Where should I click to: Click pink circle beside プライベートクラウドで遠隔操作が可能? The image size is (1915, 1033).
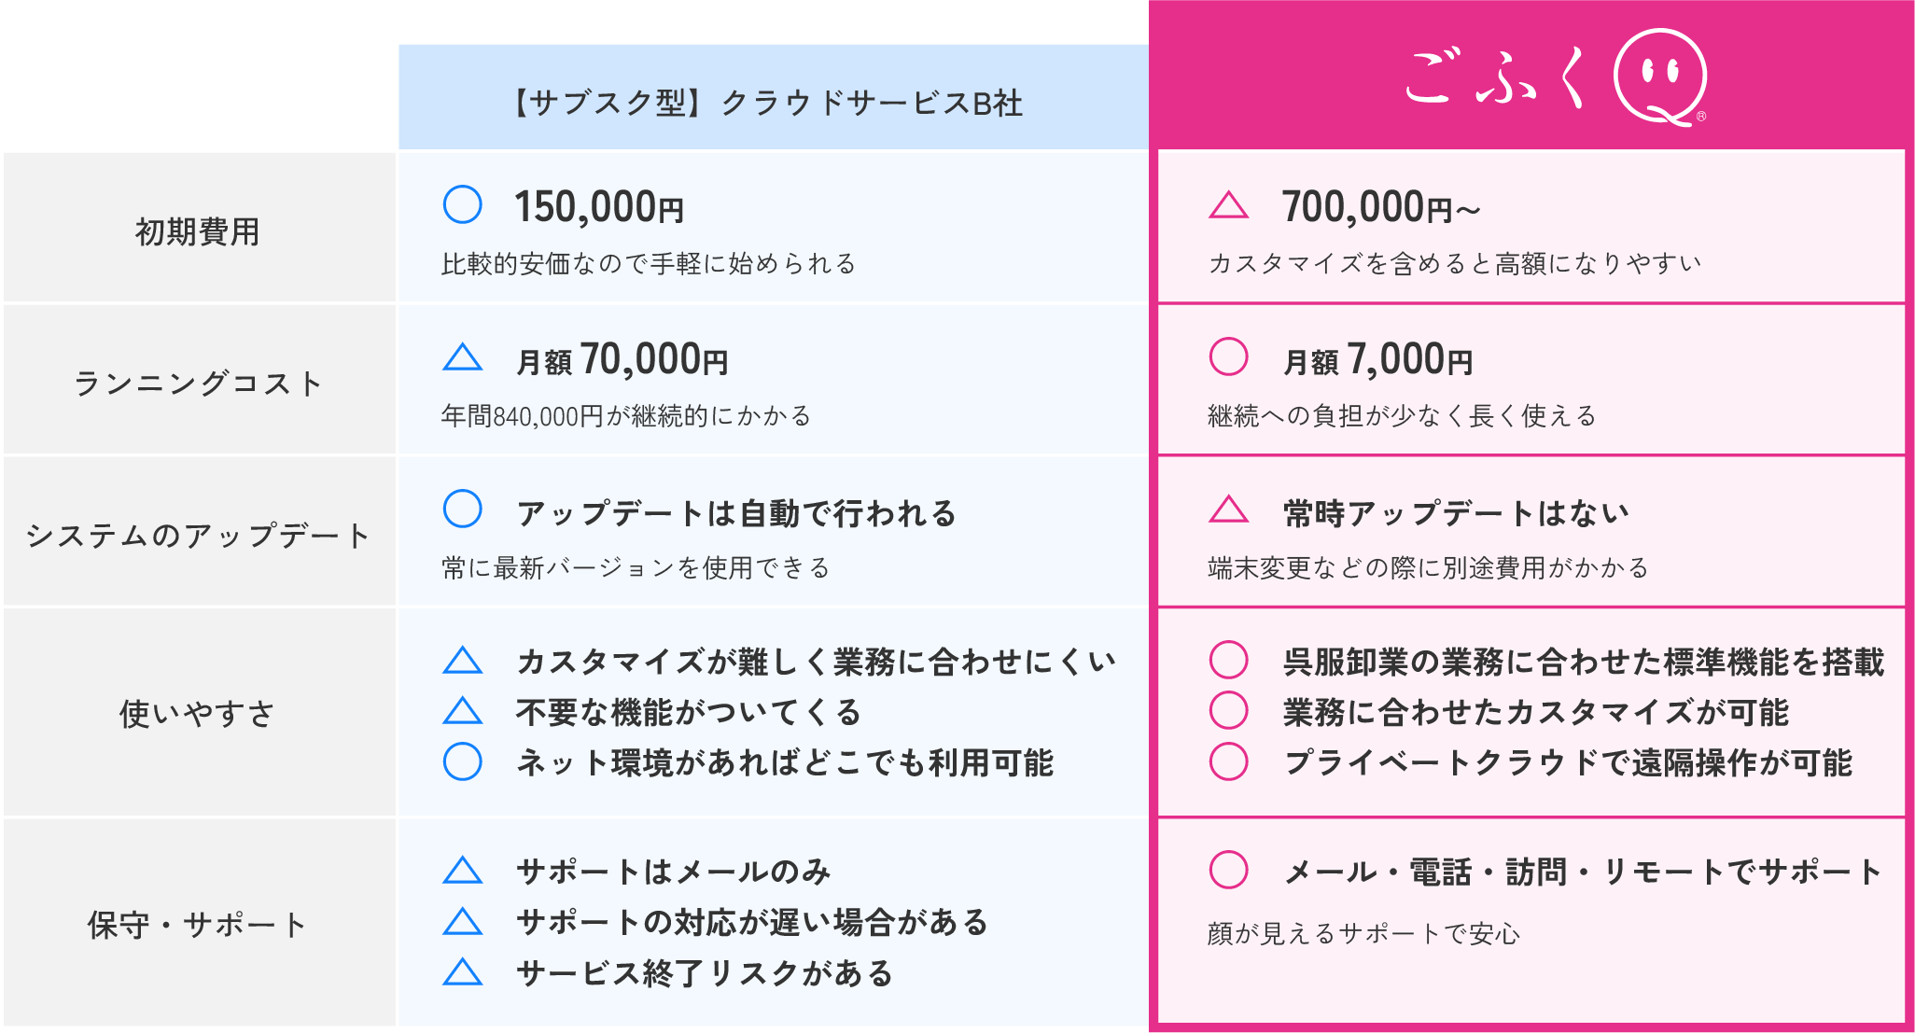pyautogui.click(x=1228, y=761)
